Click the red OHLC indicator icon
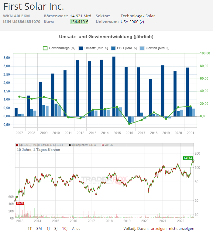This screenshot has width=213, height=235. coord(17,145)
